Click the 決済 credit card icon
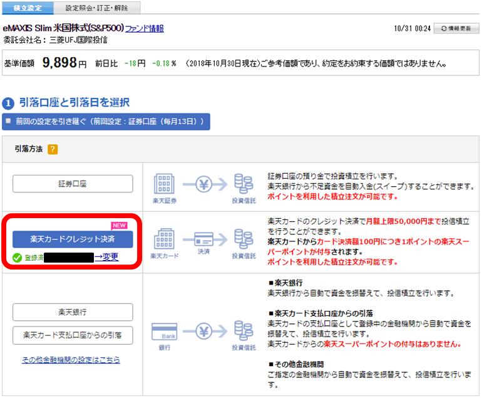 pos(205,239)
